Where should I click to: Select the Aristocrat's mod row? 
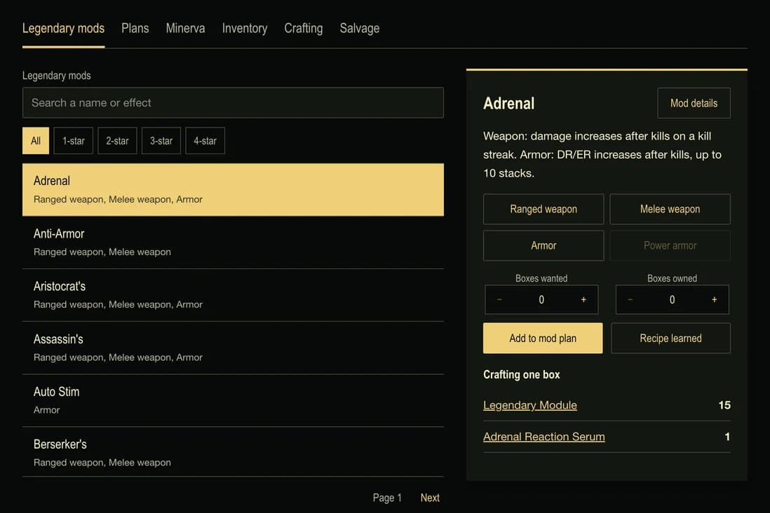point(233,295)
